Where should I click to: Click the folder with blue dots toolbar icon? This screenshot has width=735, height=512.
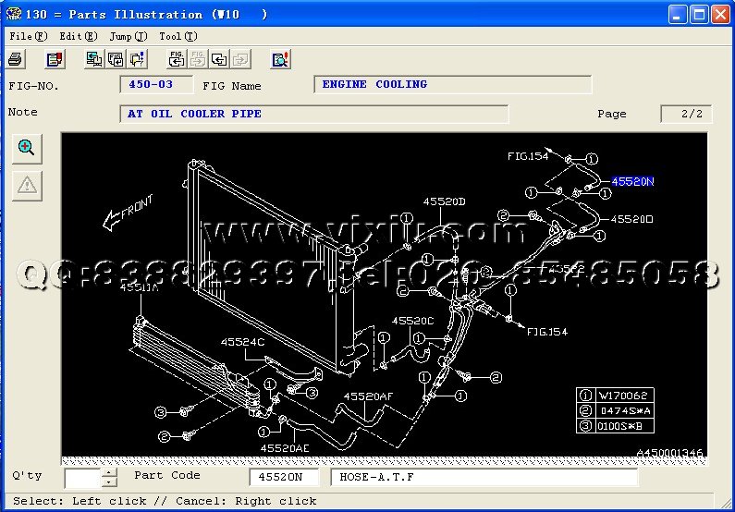coord(138,60)
